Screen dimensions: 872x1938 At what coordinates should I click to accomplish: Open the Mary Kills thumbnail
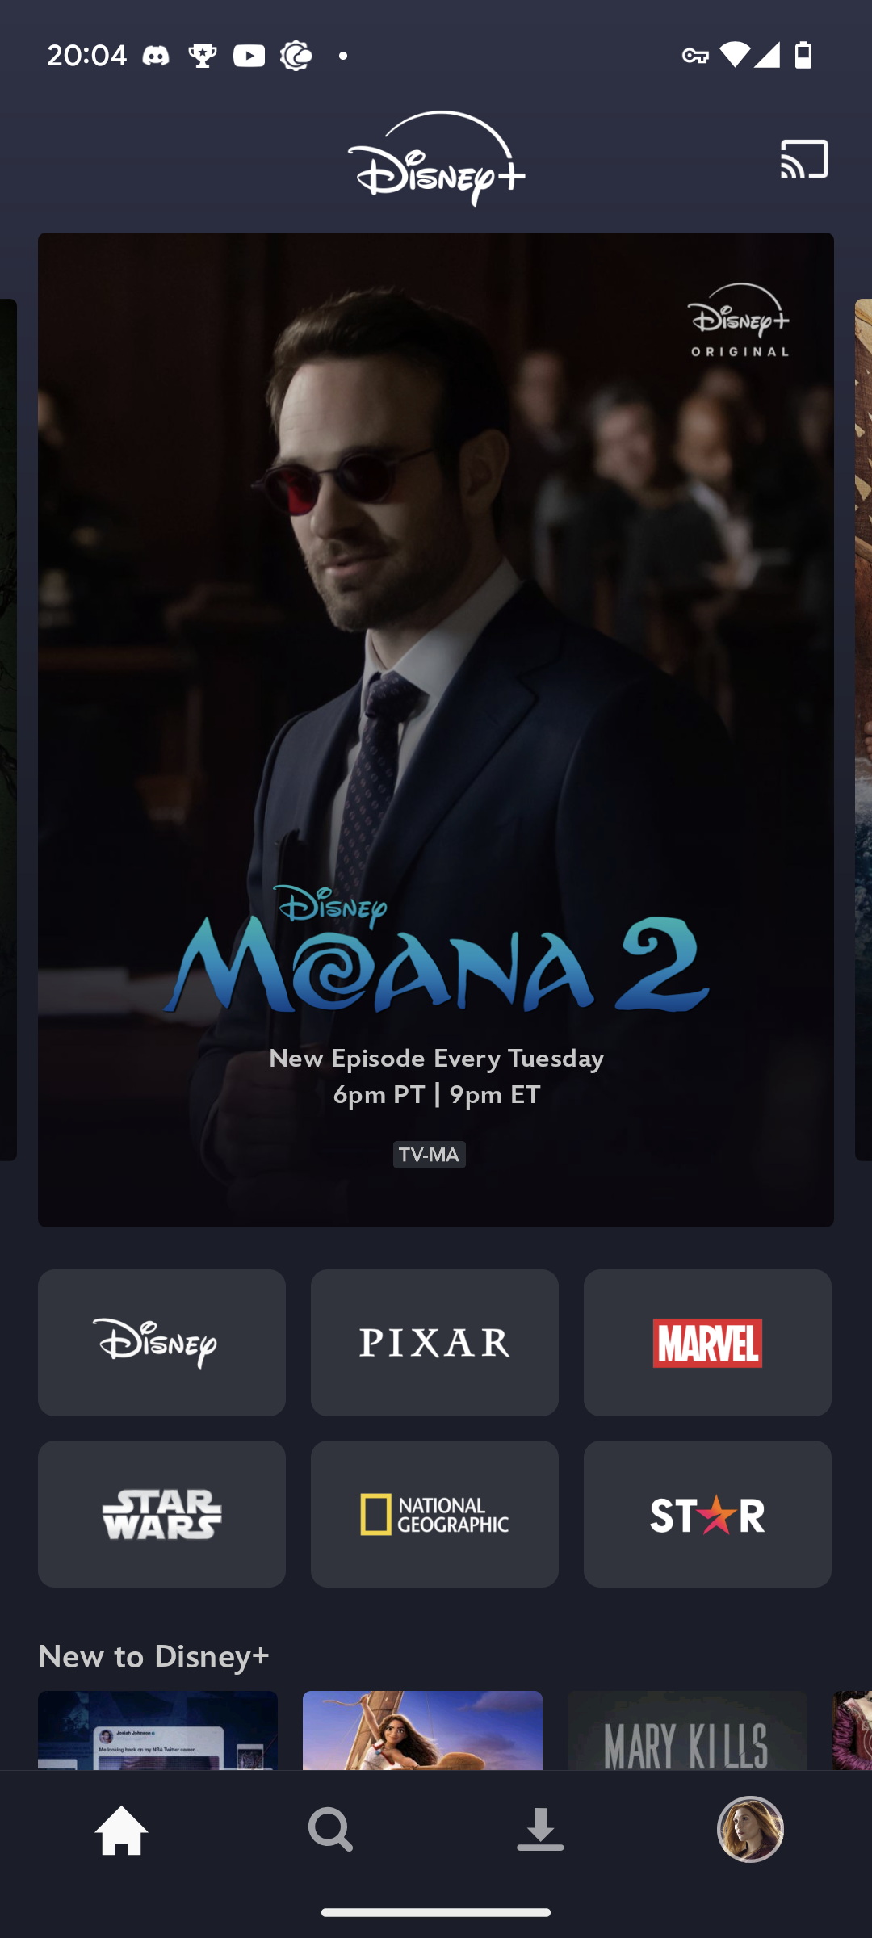click(x=687, y=1730)
